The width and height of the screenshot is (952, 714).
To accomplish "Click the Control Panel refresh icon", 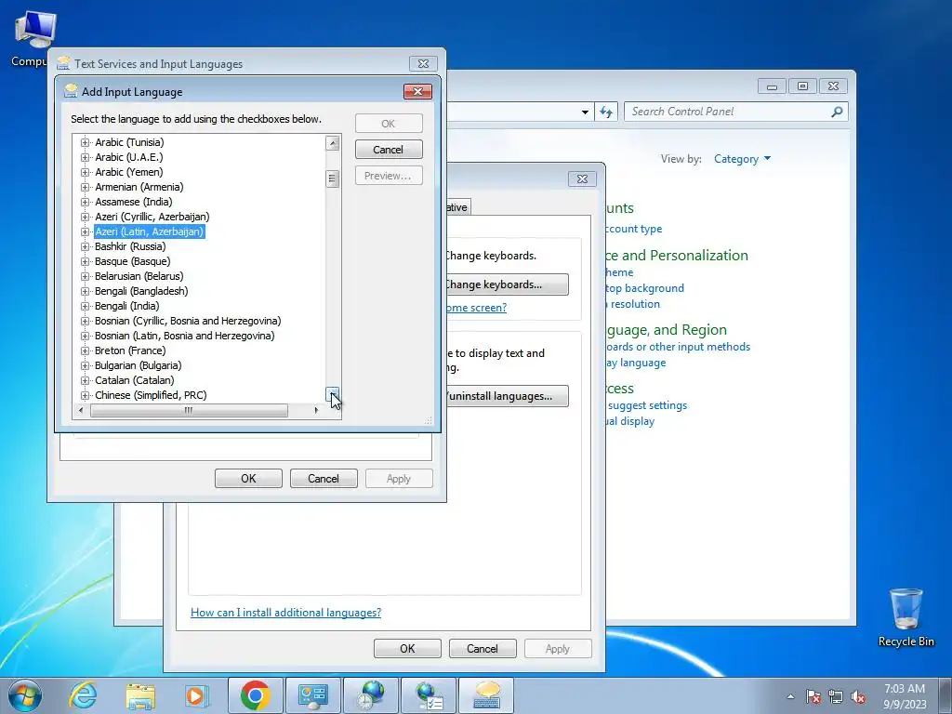I will tap(606, 112).
